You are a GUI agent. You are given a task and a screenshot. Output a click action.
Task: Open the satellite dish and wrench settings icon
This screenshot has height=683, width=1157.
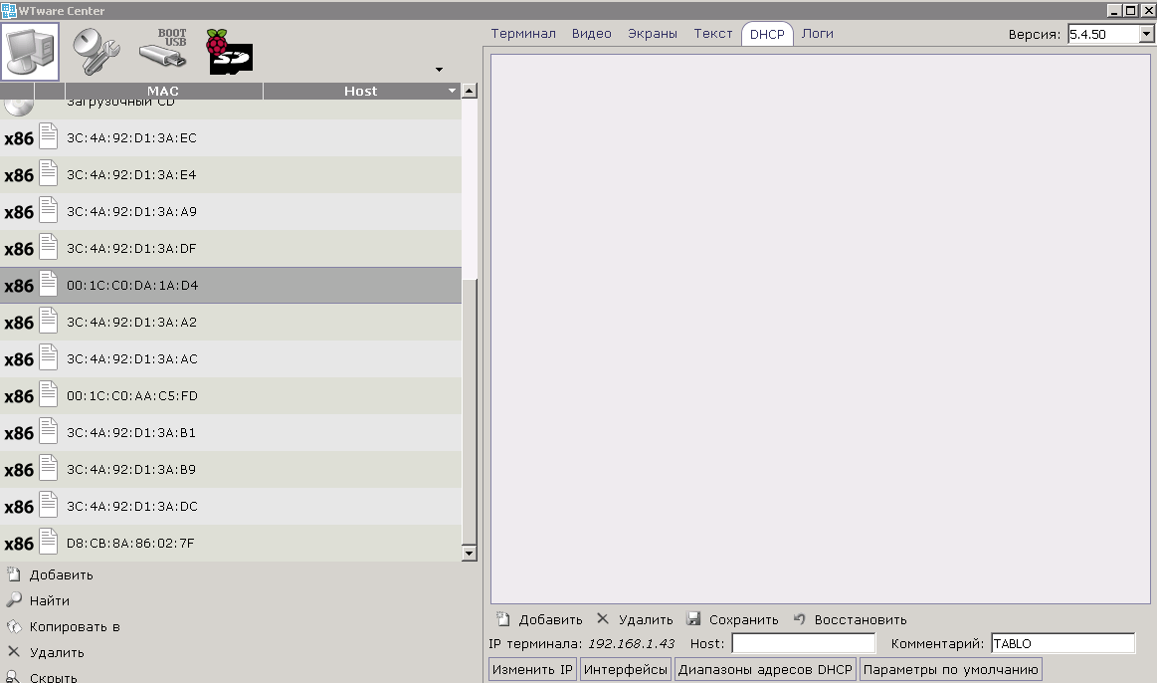click(x=96, y=51)
